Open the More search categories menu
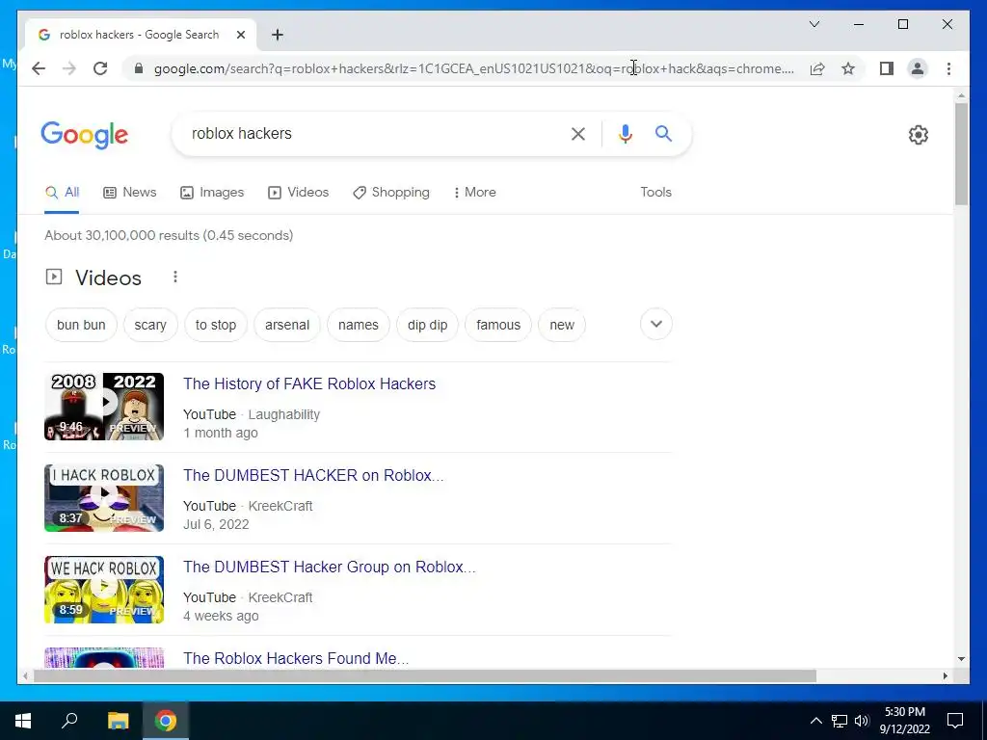 [x=474, y=193]
